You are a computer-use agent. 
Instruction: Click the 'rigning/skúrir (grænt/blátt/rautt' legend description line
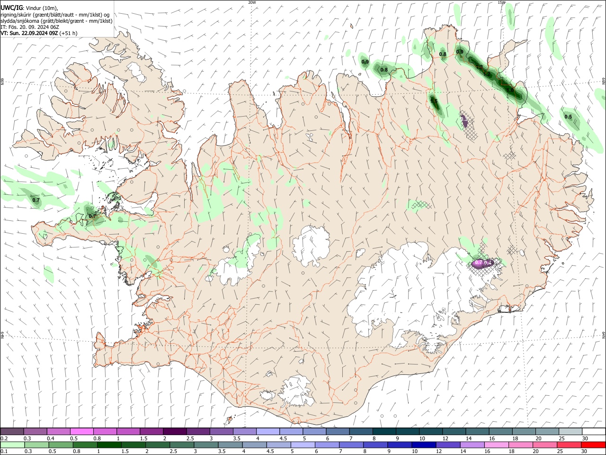(x=55, y=14)
